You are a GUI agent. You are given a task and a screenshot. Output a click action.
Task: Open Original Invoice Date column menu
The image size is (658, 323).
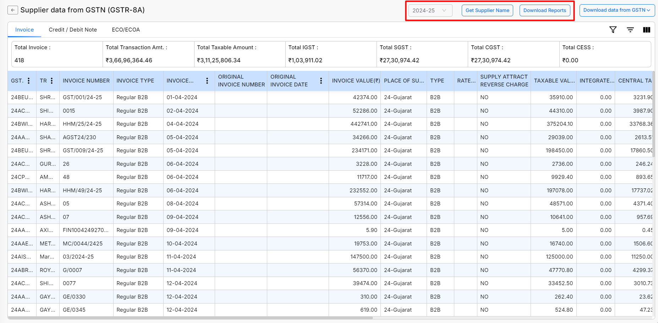click(321, 81)
